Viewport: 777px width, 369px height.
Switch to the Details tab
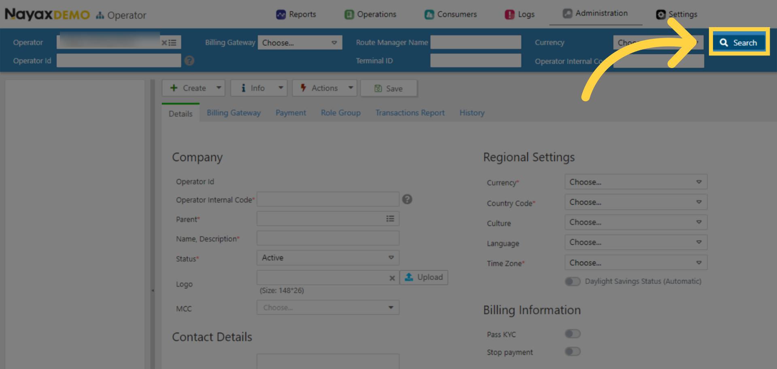click(180, 114)
